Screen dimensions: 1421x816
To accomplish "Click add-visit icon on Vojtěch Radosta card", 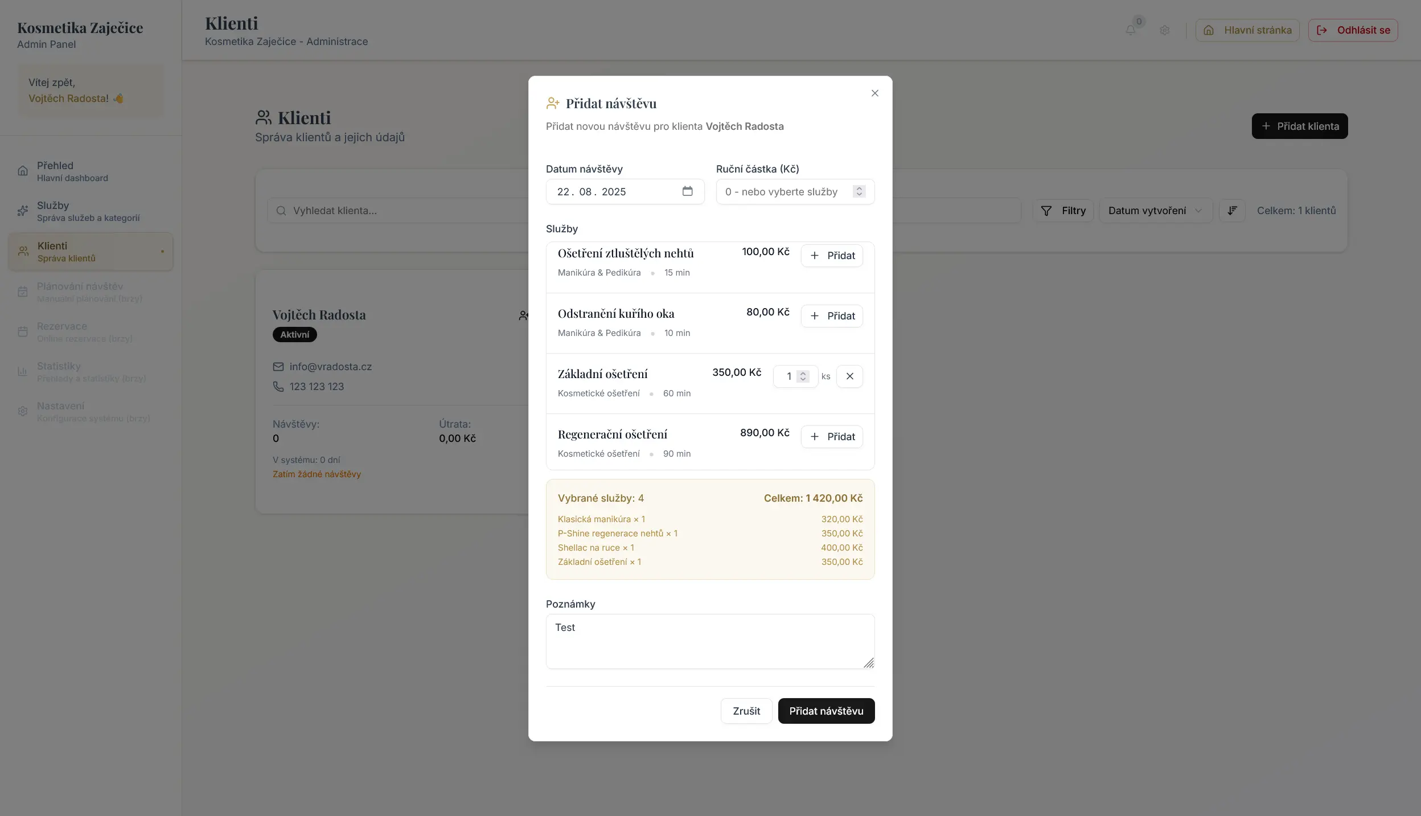I will 523,315.
